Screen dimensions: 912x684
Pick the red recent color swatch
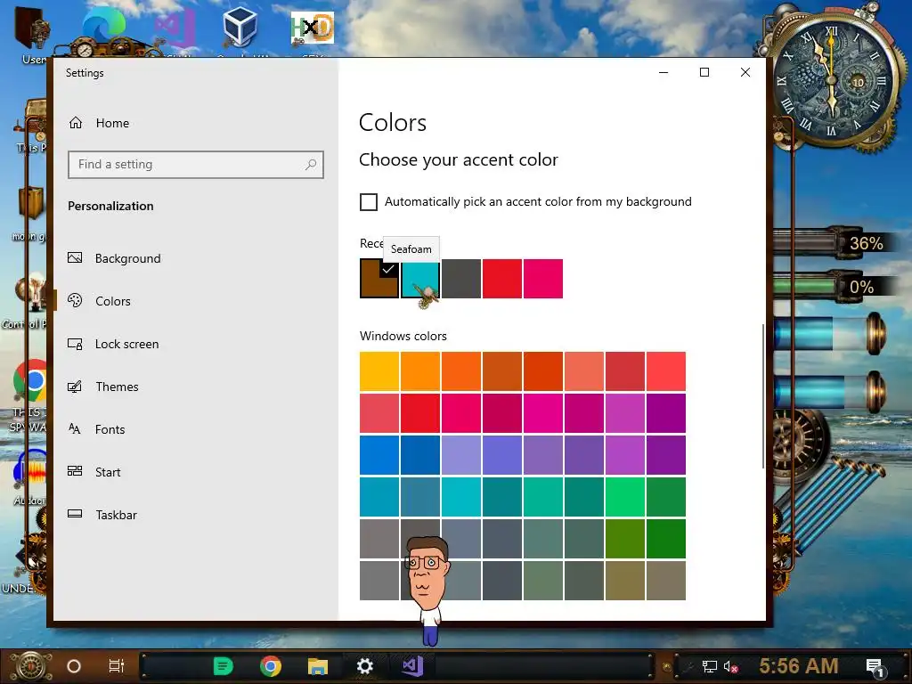pyautogui.click(x=502, y=279)
